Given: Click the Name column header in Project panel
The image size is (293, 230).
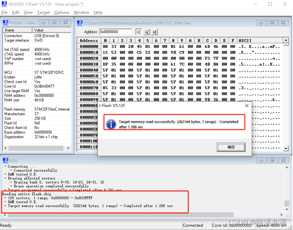Looking at the screenshot, I should coord(17,30).
